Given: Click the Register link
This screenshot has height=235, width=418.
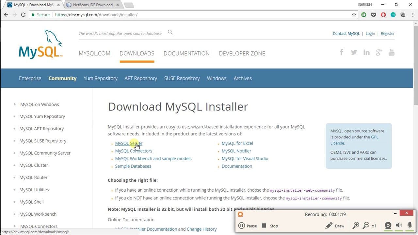Looking at the screenshot, I should [x=388, y=34].
